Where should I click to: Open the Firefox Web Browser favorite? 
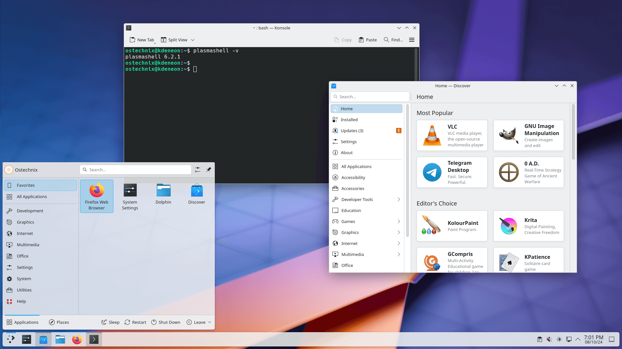[x=97, y=196]
